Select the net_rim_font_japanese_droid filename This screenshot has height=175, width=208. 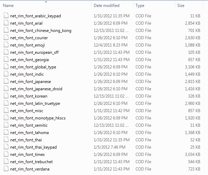point(36,89)
